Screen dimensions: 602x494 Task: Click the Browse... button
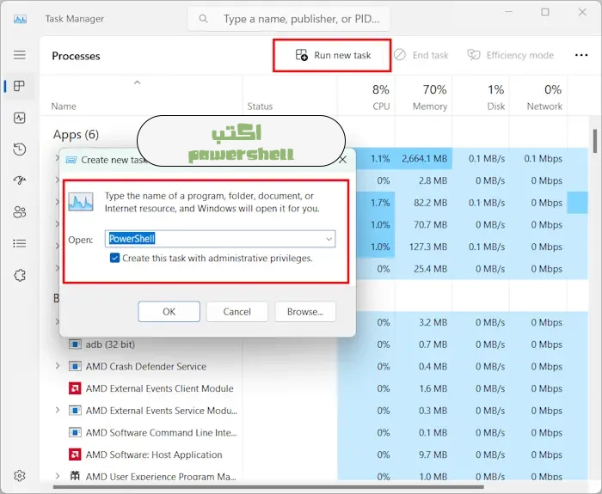[x=304, y=312]
